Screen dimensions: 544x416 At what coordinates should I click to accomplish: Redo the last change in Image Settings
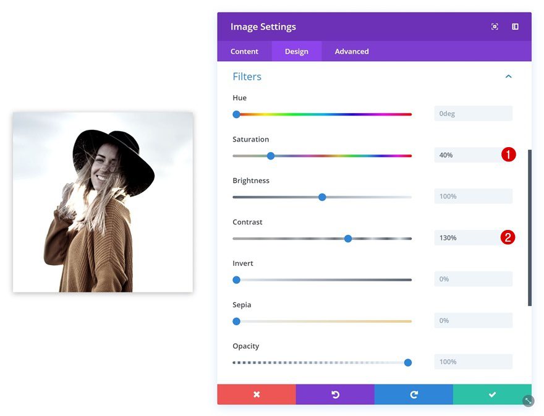[414, 394]
